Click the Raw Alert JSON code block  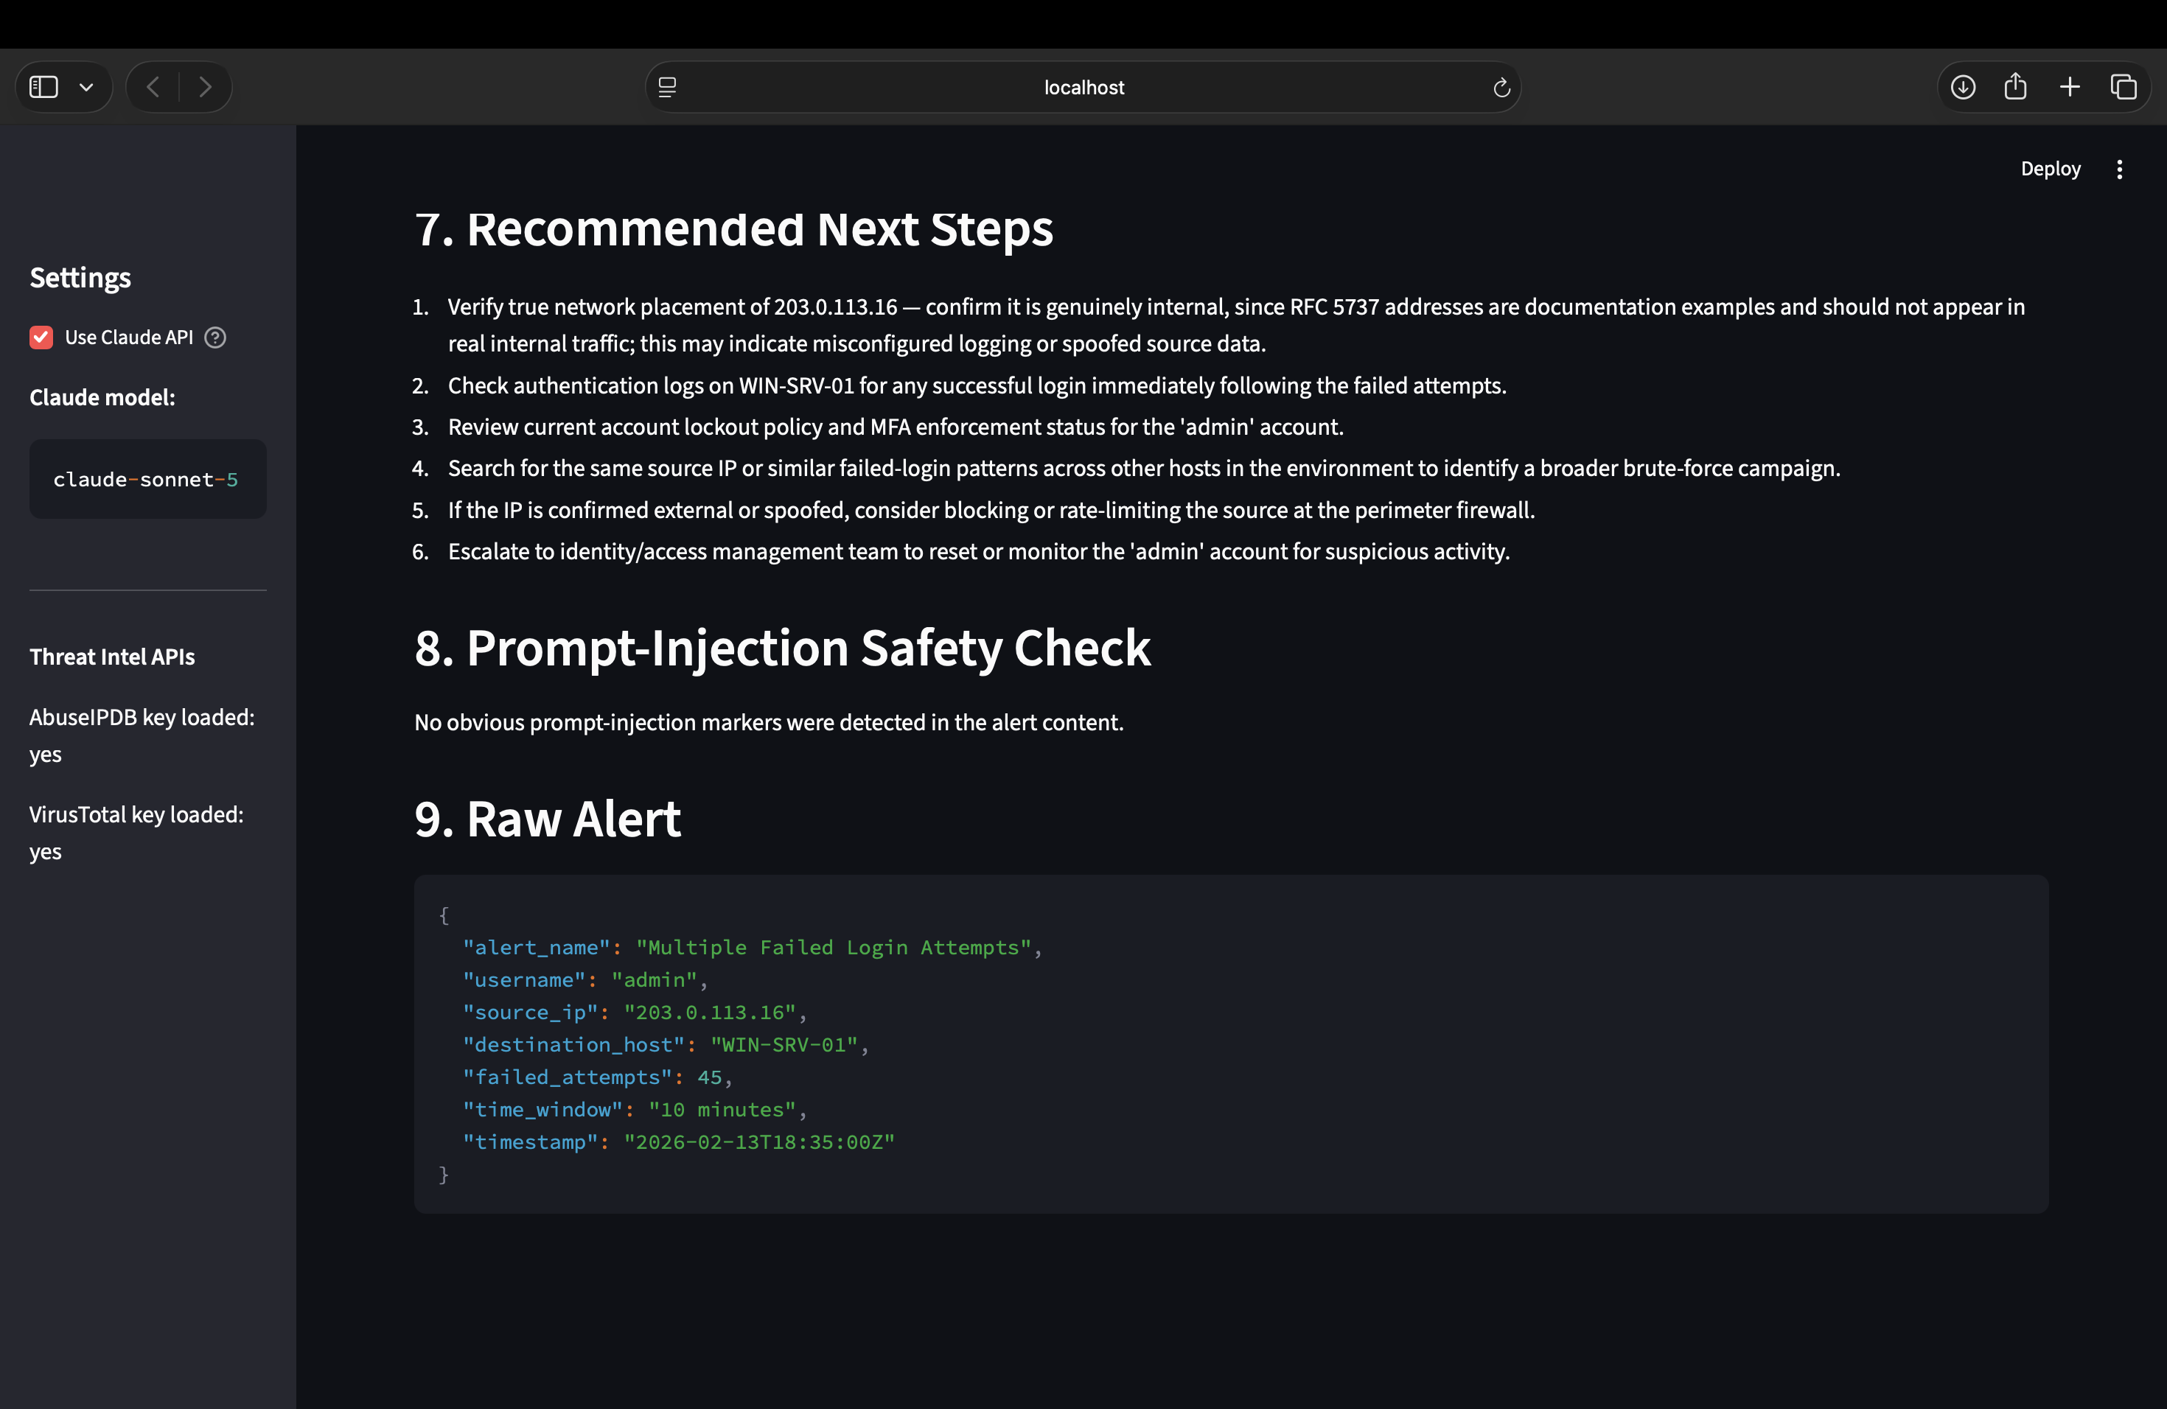(x=1231, y=1044)
